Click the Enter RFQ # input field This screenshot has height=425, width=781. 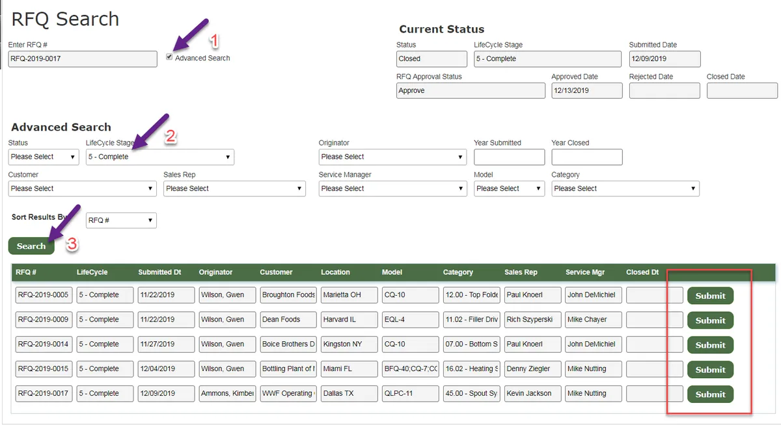tap(83, 58)
